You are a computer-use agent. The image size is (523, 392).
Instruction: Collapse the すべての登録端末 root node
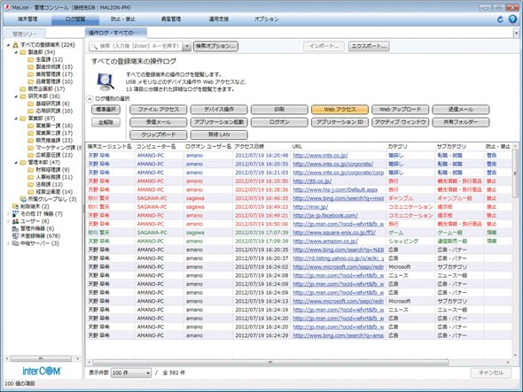8,45
